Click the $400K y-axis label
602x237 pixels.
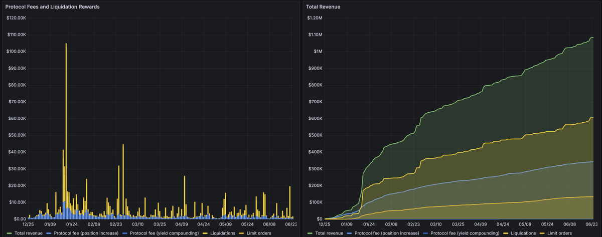pyautogui.click(x=316, y=152)
